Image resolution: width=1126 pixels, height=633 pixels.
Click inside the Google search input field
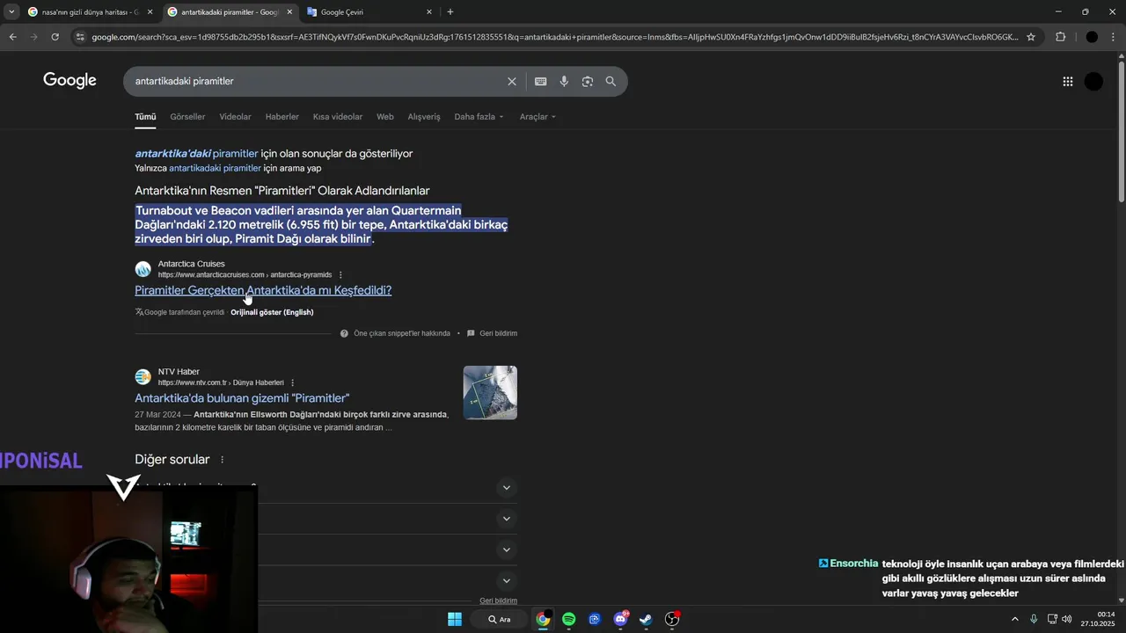(x=317, y=81)
